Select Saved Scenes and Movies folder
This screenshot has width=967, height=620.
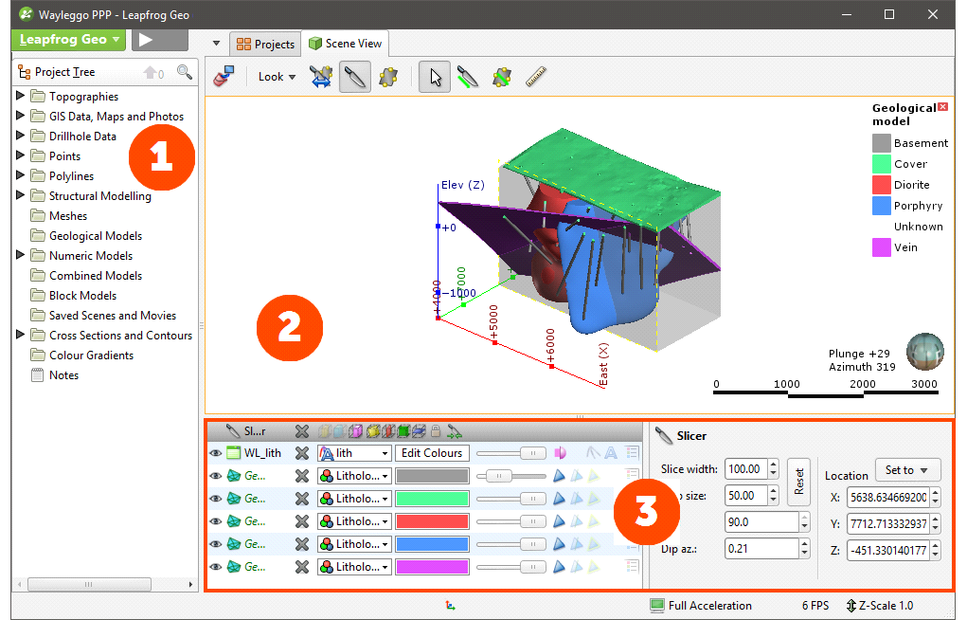tap(113, 316)
